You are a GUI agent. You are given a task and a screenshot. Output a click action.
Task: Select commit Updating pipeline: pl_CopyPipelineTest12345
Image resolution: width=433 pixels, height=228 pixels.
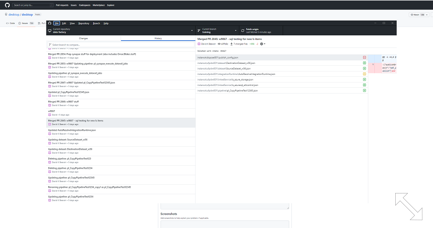[x=121, y=179]
